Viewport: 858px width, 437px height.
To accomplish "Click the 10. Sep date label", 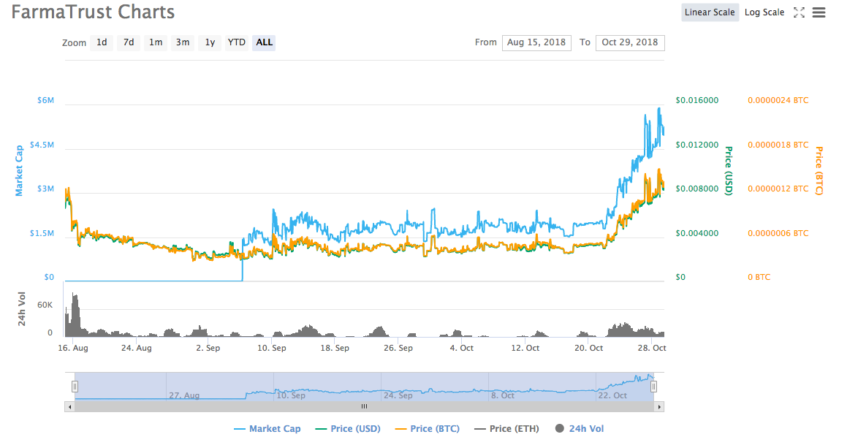I will pos(271,348).
